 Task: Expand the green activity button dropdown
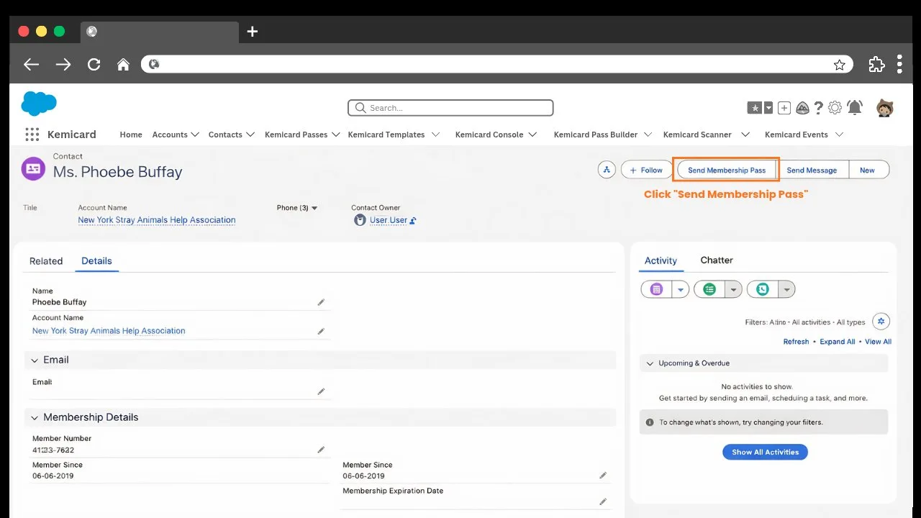click(x=733, y=289)
